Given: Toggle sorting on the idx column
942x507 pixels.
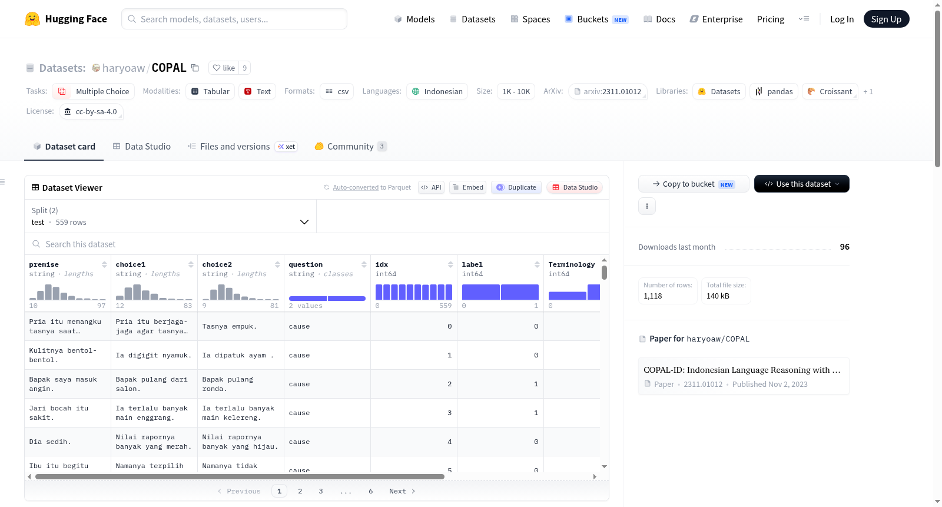Looking at the screenshot, I should click(x=450, y=264).
